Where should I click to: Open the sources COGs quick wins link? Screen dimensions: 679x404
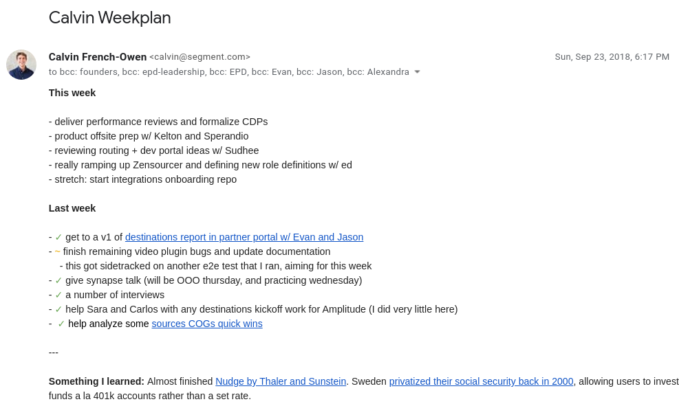pyautogui.click(x=207, y=324)
